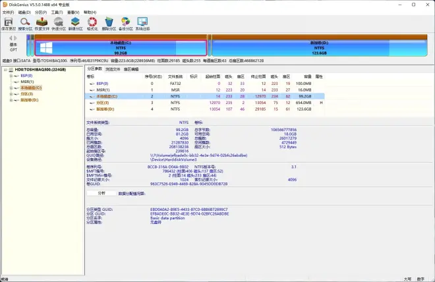Click the 属性 column header
The height and width of the screenshot is (282, 435).
(x=319, y=76)
